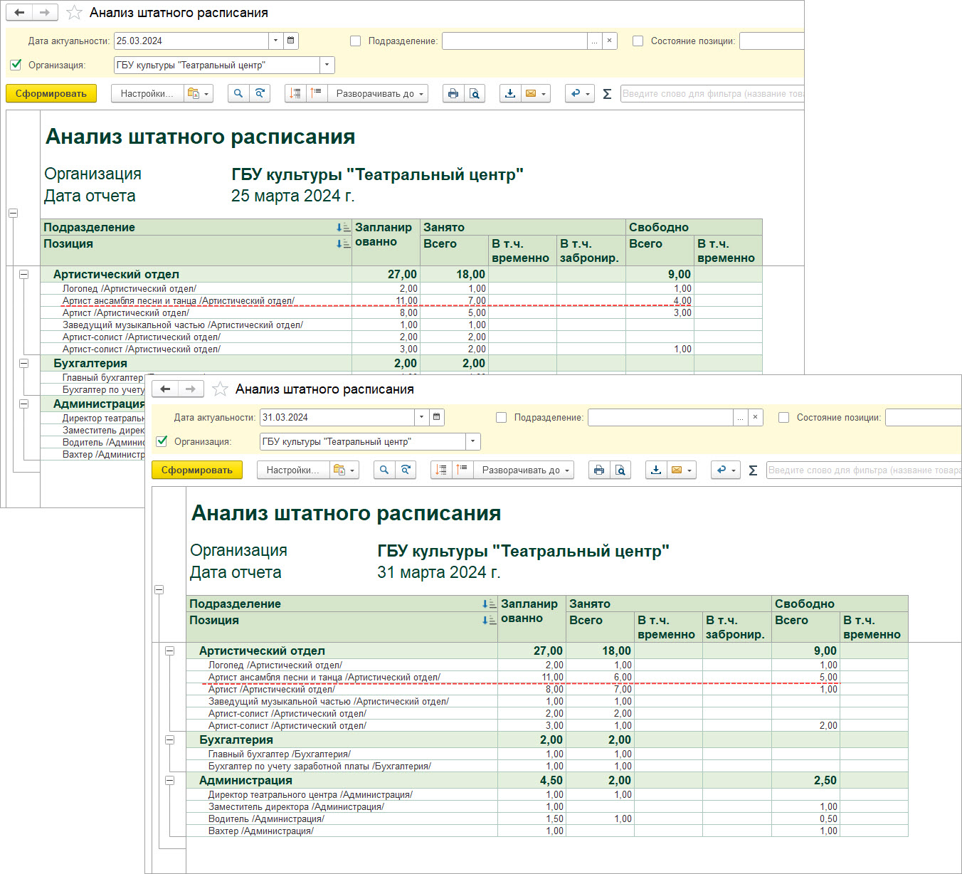
Task: Open Настройки… in the 25.03.2024 window
Action: (x=147, y=93)
